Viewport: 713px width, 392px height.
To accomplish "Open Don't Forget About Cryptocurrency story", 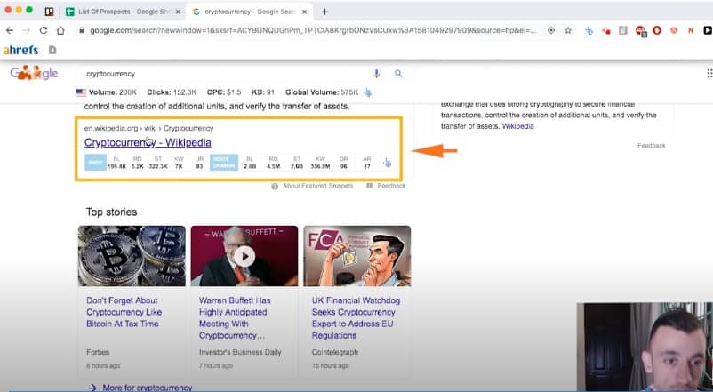I will pyautogui.click(x=124, y=312).
